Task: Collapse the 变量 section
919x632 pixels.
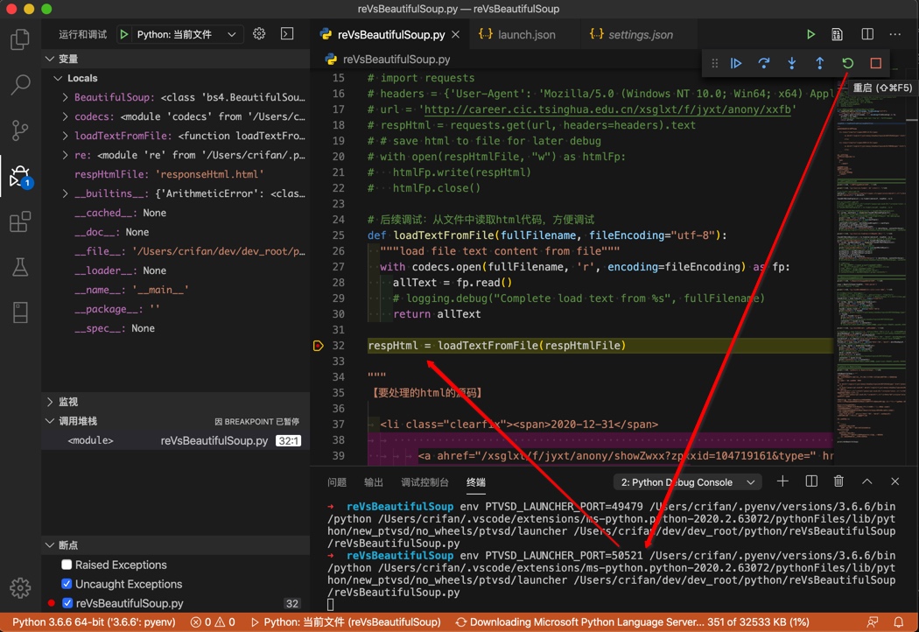Action: click(x=51, y=59)
